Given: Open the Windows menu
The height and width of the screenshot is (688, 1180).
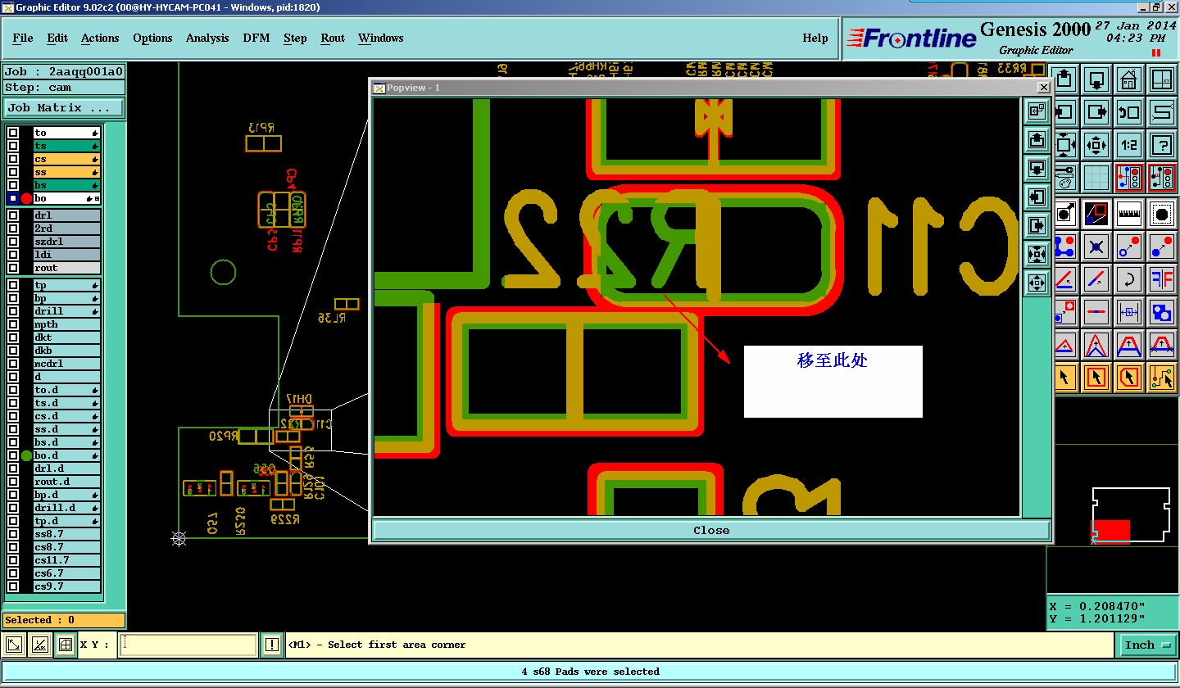Looking at the screenshot, I should tap(380, 38).
